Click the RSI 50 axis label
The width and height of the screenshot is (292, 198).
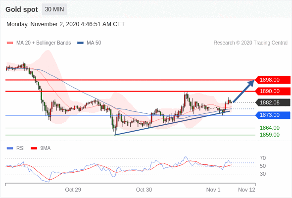(x=263, y=166)
